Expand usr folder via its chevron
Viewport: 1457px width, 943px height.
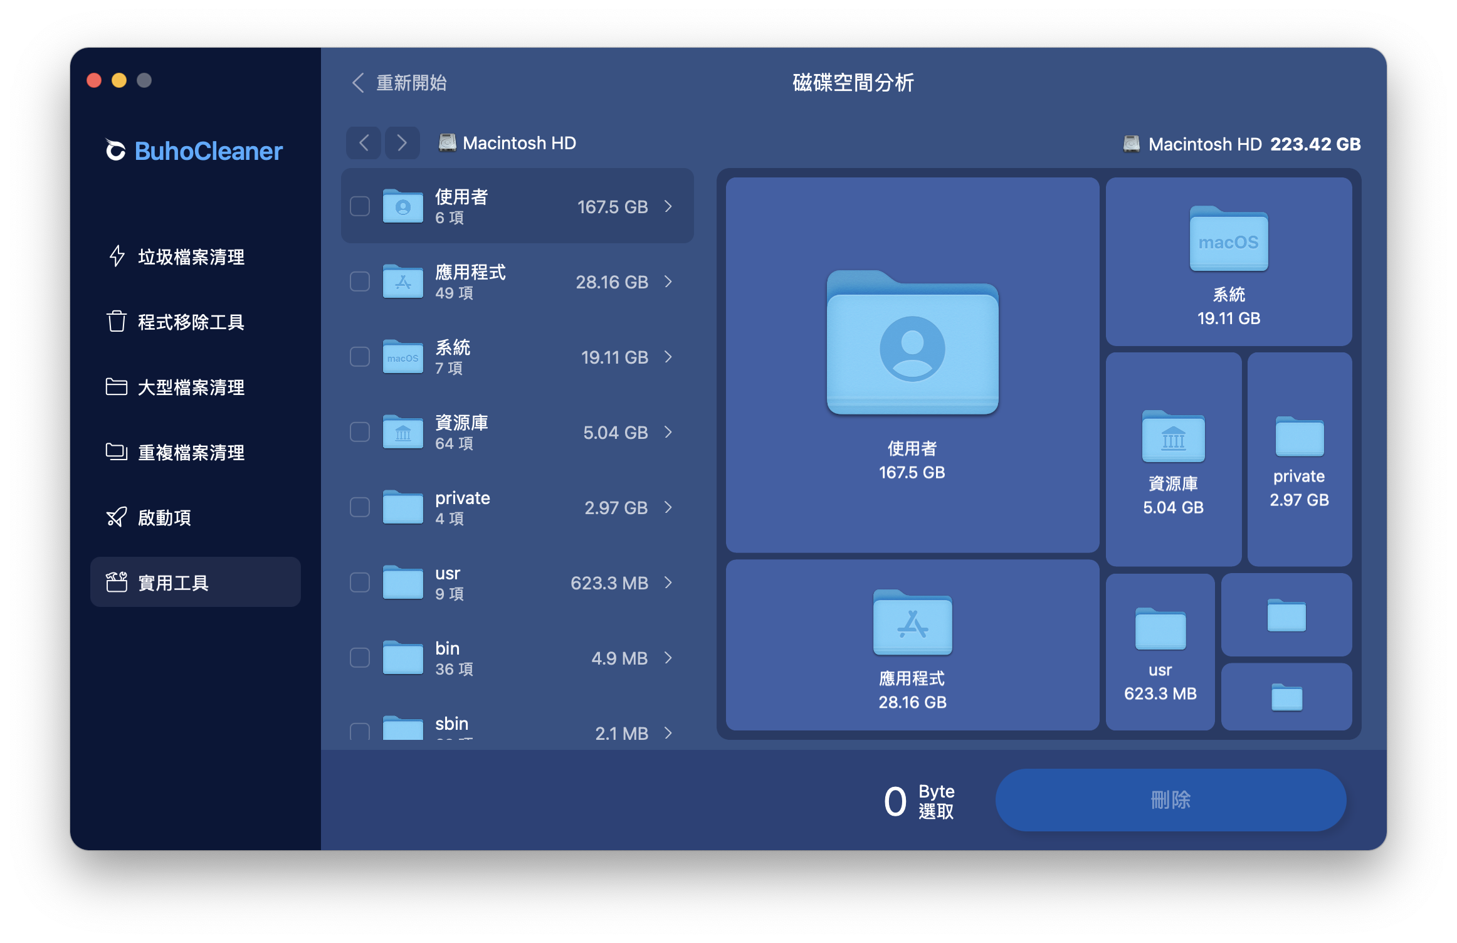(668, 582)
